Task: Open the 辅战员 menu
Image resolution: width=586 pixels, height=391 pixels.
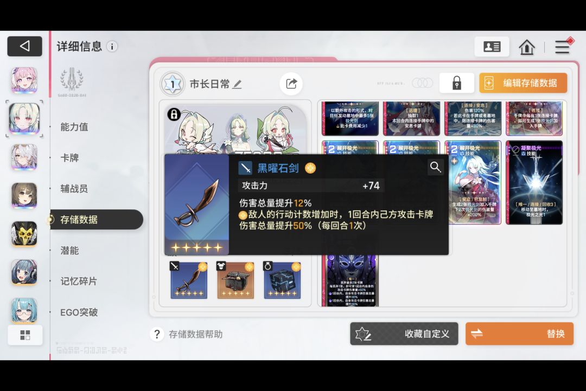Action: pos(74,189)
